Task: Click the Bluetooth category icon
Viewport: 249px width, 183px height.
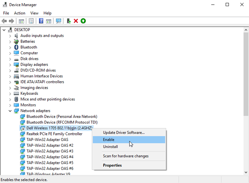Action: 16,47
